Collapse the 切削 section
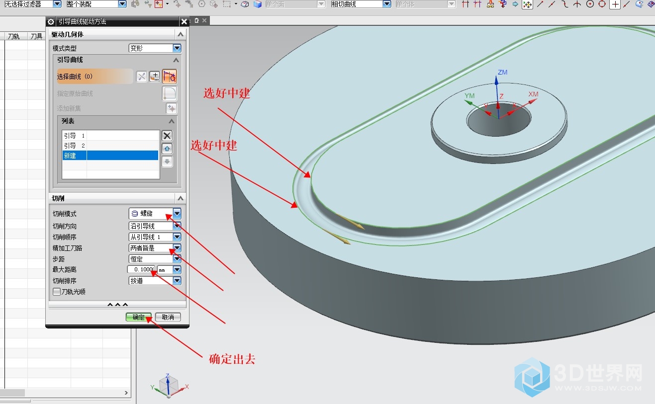Viewport: 655px width, 404px height. pyautogui.click(x=180, y=198)
